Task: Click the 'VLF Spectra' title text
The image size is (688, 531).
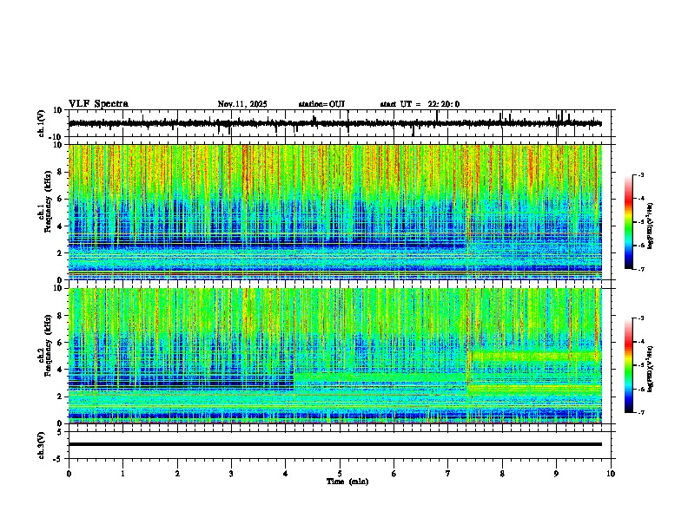Action: click(98, 104)
